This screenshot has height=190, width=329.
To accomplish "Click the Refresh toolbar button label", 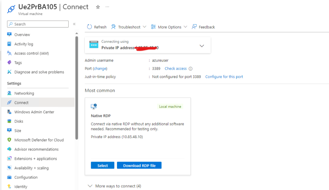I will coord(100,27).
